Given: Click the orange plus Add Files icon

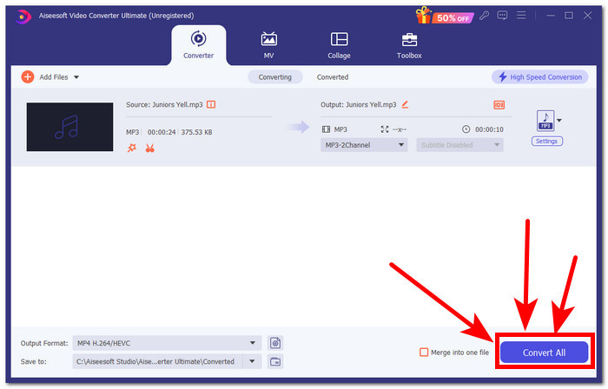Looking at the screenshot, I should point(28,77).
